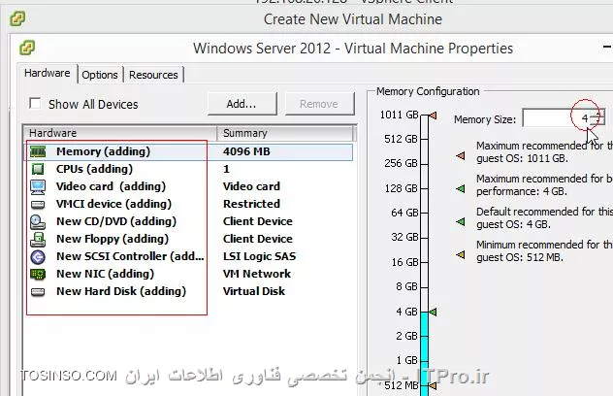
Task: Click the Video card monitor icon
Action: tap(38, 186)
